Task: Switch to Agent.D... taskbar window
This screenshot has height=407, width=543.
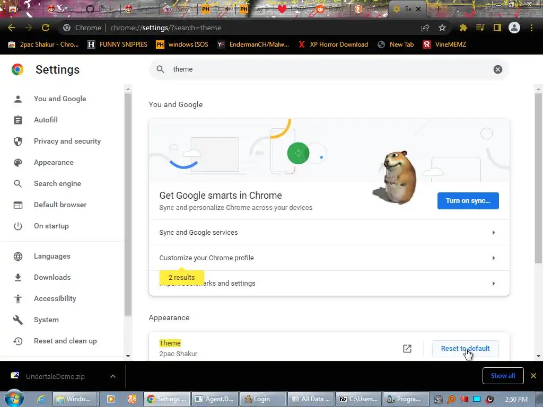Action: (215, 399)
